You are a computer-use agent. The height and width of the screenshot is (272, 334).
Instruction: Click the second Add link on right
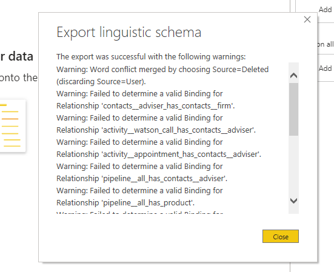326,68
